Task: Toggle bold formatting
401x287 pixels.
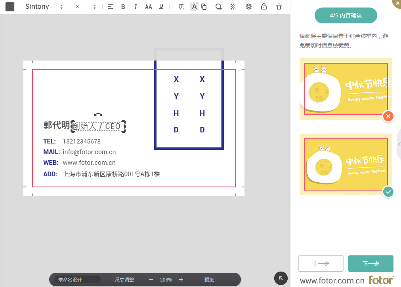Action: [123, 7]
